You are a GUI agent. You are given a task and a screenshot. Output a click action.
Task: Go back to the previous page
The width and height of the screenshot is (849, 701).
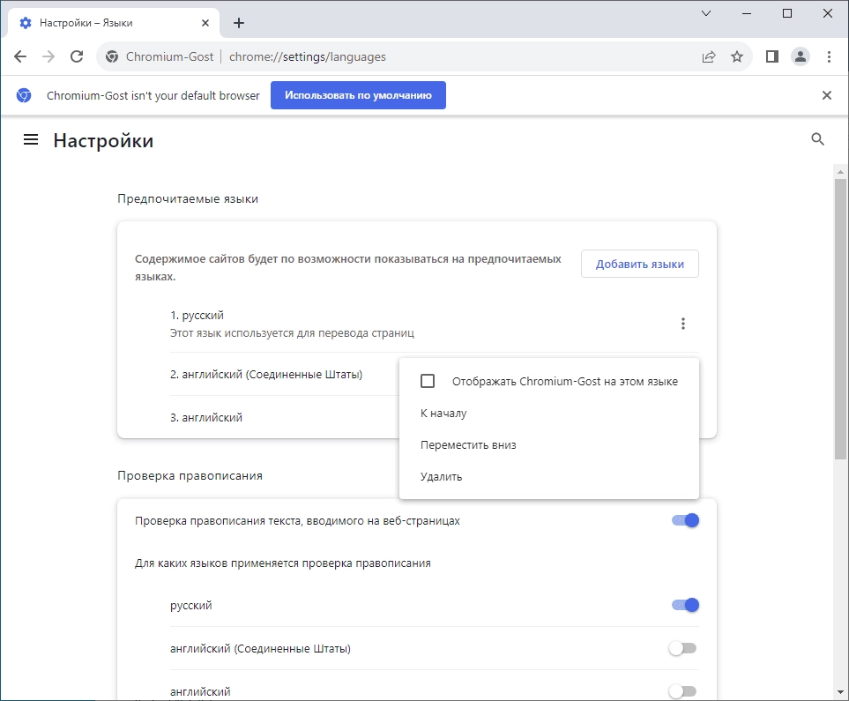coord(20,56)
